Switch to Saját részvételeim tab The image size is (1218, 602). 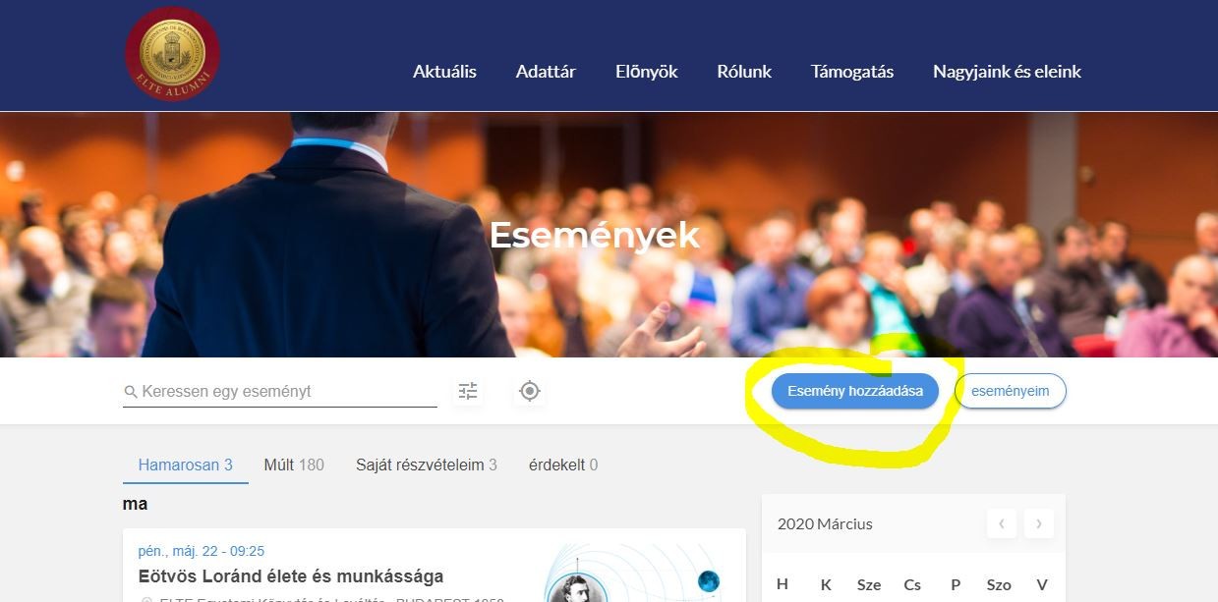427,465
